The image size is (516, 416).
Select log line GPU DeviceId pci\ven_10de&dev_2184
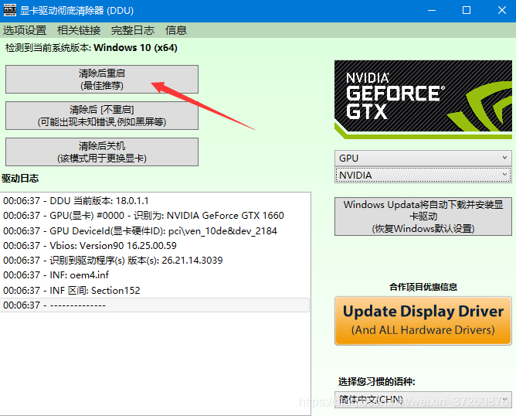154,230
